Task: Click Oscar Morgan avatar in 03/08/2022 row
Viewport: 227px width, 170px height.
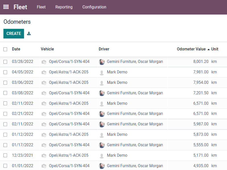Action: pyautogui.click(x=102, y=93)
